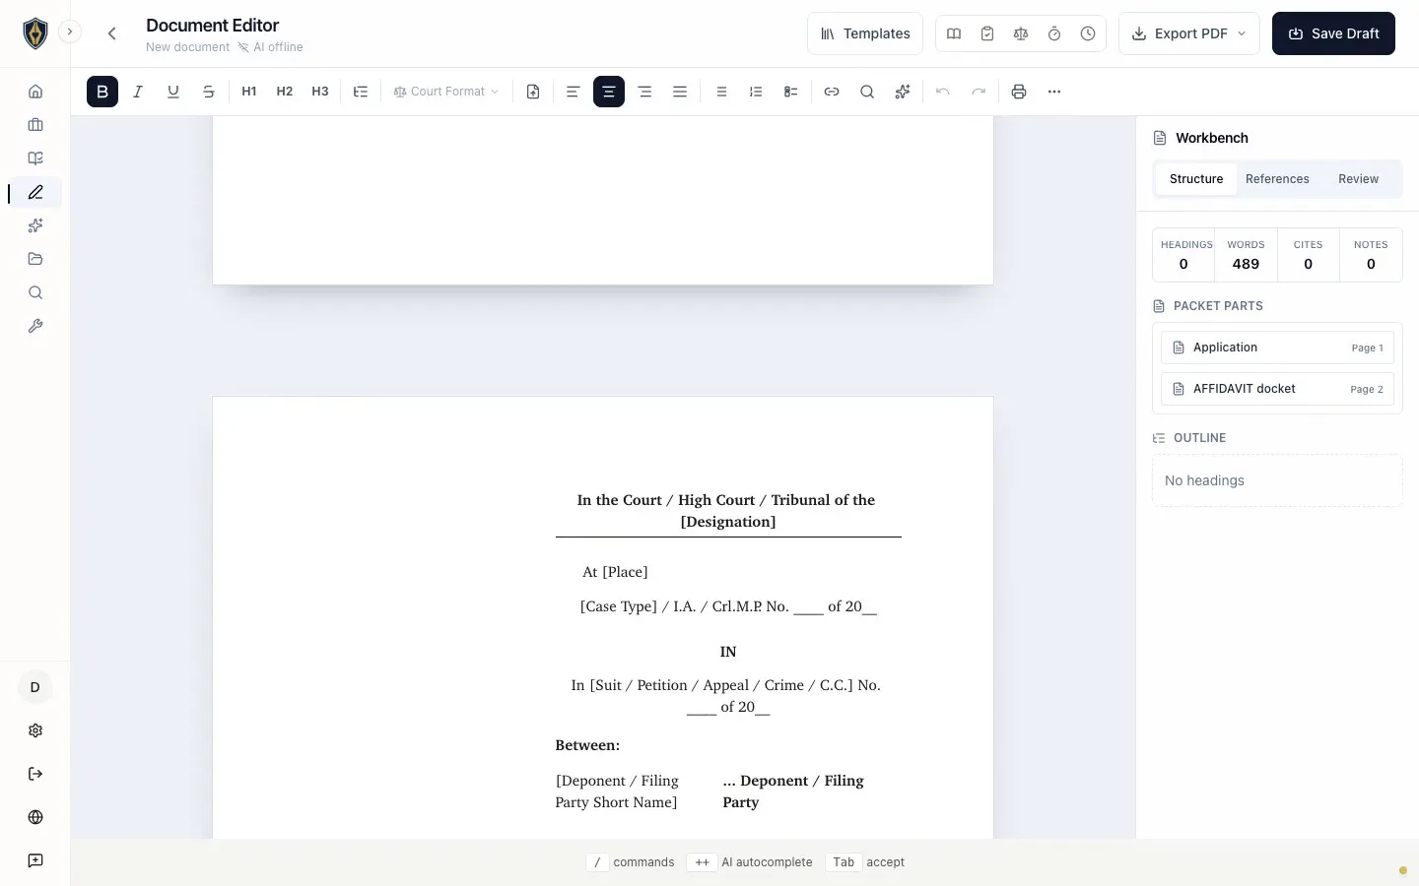Click the logout icon in sidebar
This screenshot has height=886, width=1419.
pyautogui.click(x=35, y=774)
